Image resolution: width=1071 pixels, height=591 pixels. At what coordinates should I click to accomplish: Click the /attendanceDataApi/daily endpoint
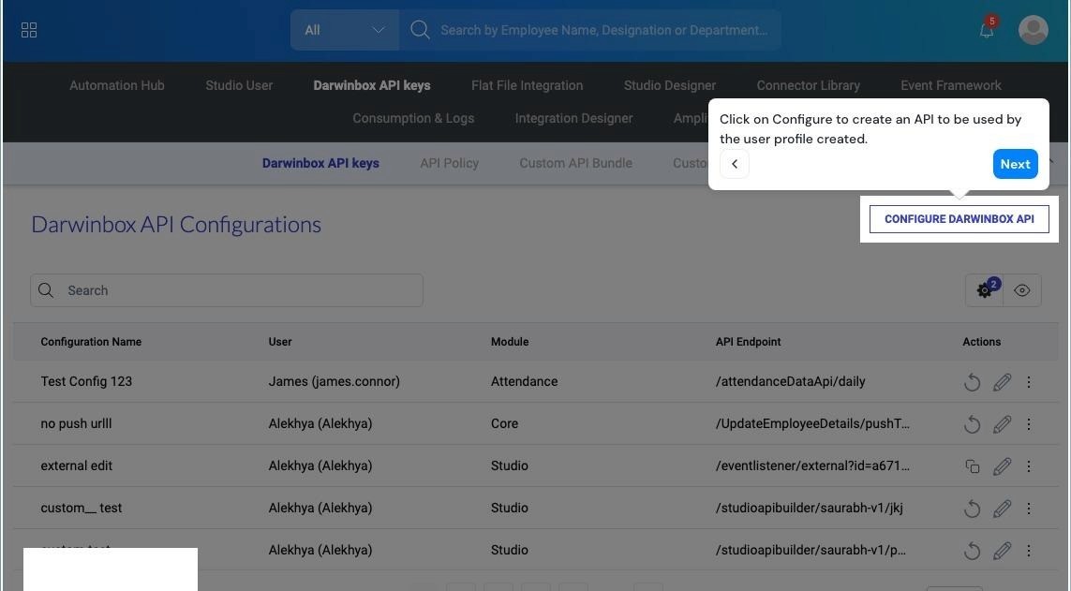pos(790,381)
